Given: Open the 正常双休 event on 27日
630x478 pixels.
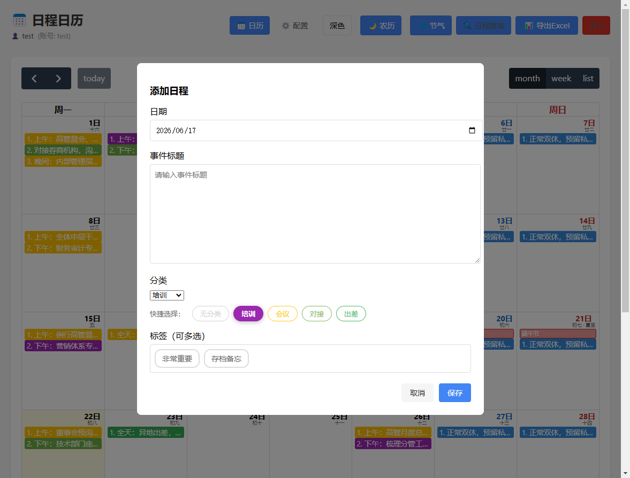Looking at the screenshot, I should click(475, 433).
